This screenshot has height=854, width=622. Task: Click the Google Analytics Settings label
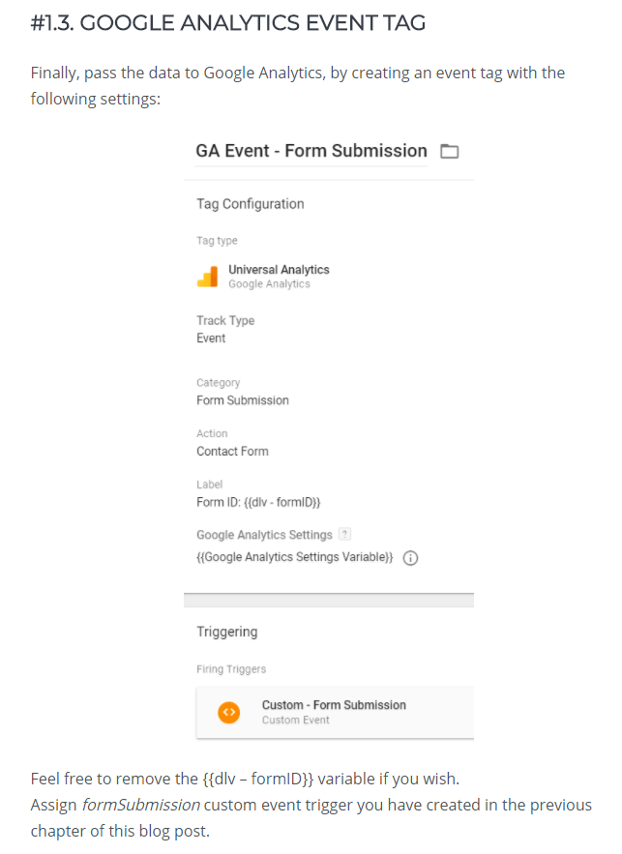coord(264,535)
